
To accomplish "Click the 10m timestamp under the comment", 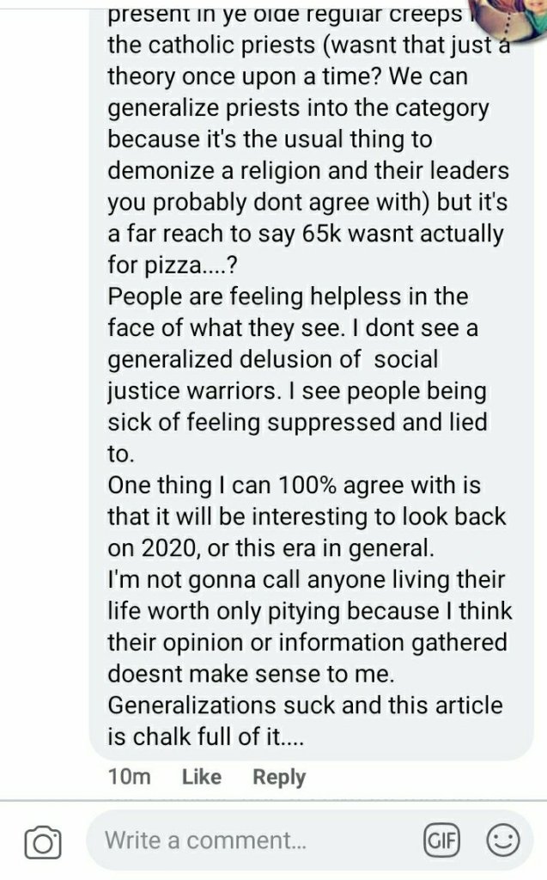I will click(130, 776).
